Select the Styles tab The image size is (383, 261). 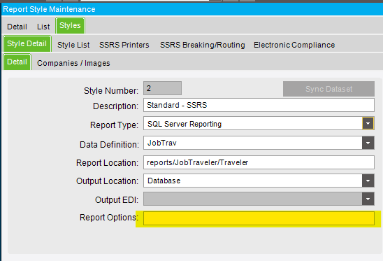coord(70,25)
